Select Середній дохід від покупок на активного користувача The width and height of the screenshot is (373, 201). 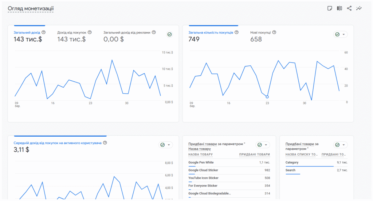tap(57, 143)
